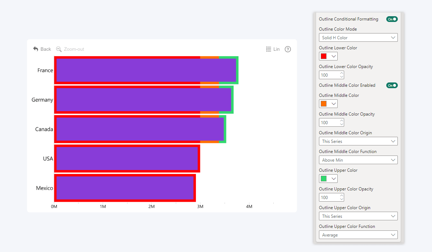
Task: Select the Canada bar in chart
Action: tap(140, 129)
